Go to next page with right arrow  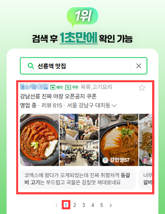111,205
